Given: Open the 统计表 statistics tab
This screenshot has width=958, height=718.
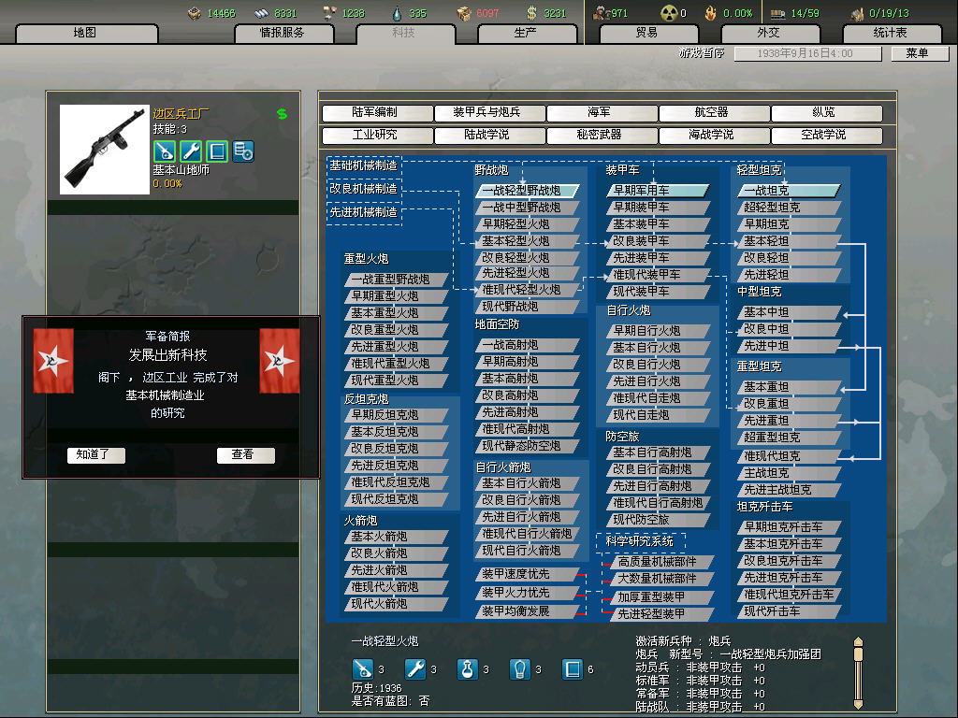Looking at the screenshot, I should [892, 33].
